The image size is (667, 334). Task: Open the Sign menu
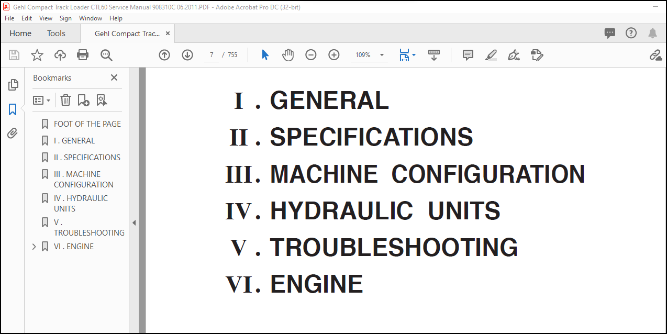pos(65,18)
